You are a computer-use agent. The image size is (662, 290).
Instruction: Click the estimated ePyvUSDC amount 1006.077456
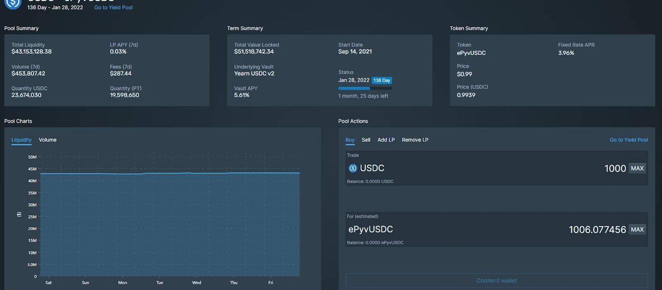click(597, 230)
